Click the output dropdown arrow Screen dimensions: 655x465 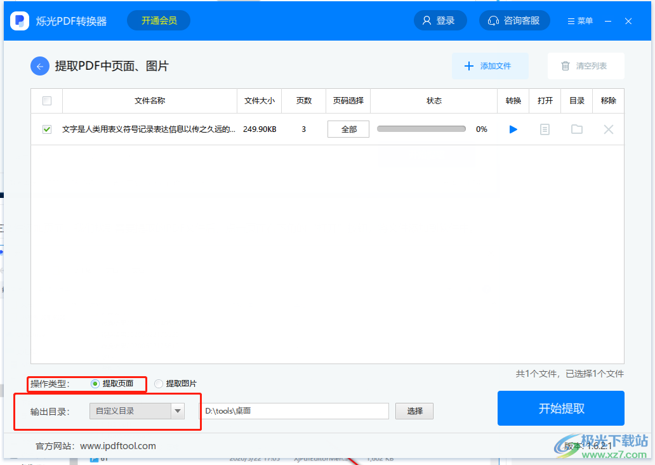(x=178, y=411)
